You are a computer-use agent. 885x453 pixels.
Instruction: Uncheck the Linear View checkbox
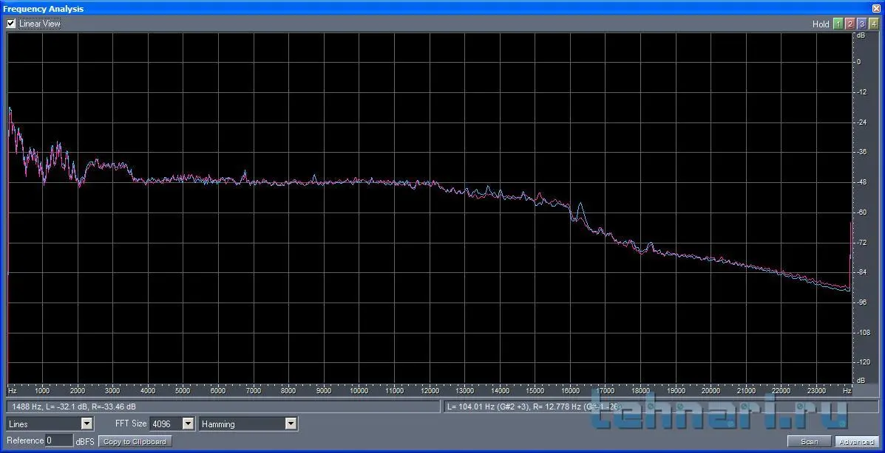(11, 24)
